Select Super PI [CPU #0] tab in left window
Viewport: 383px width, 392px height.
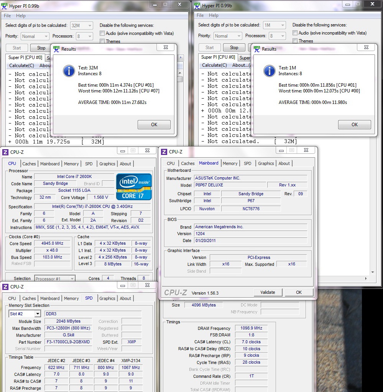[25, 58]
